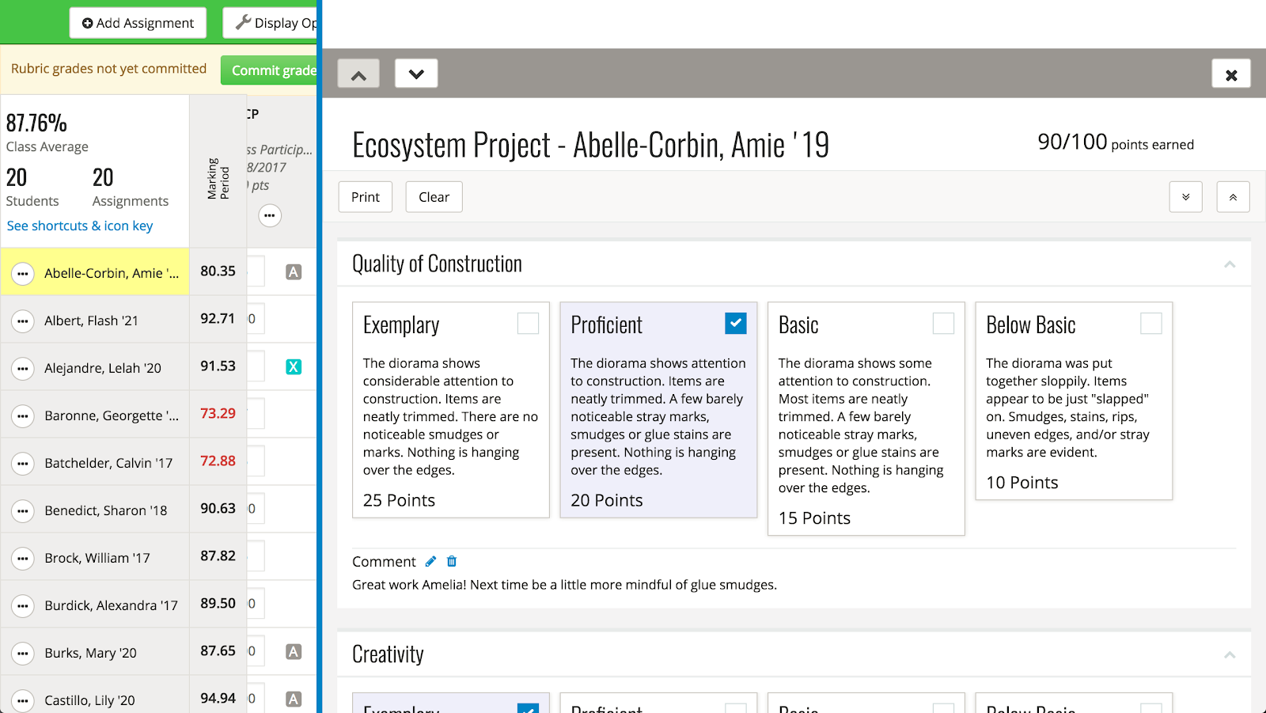Select Benedict, Sharon '18 row

pos(105,510)
